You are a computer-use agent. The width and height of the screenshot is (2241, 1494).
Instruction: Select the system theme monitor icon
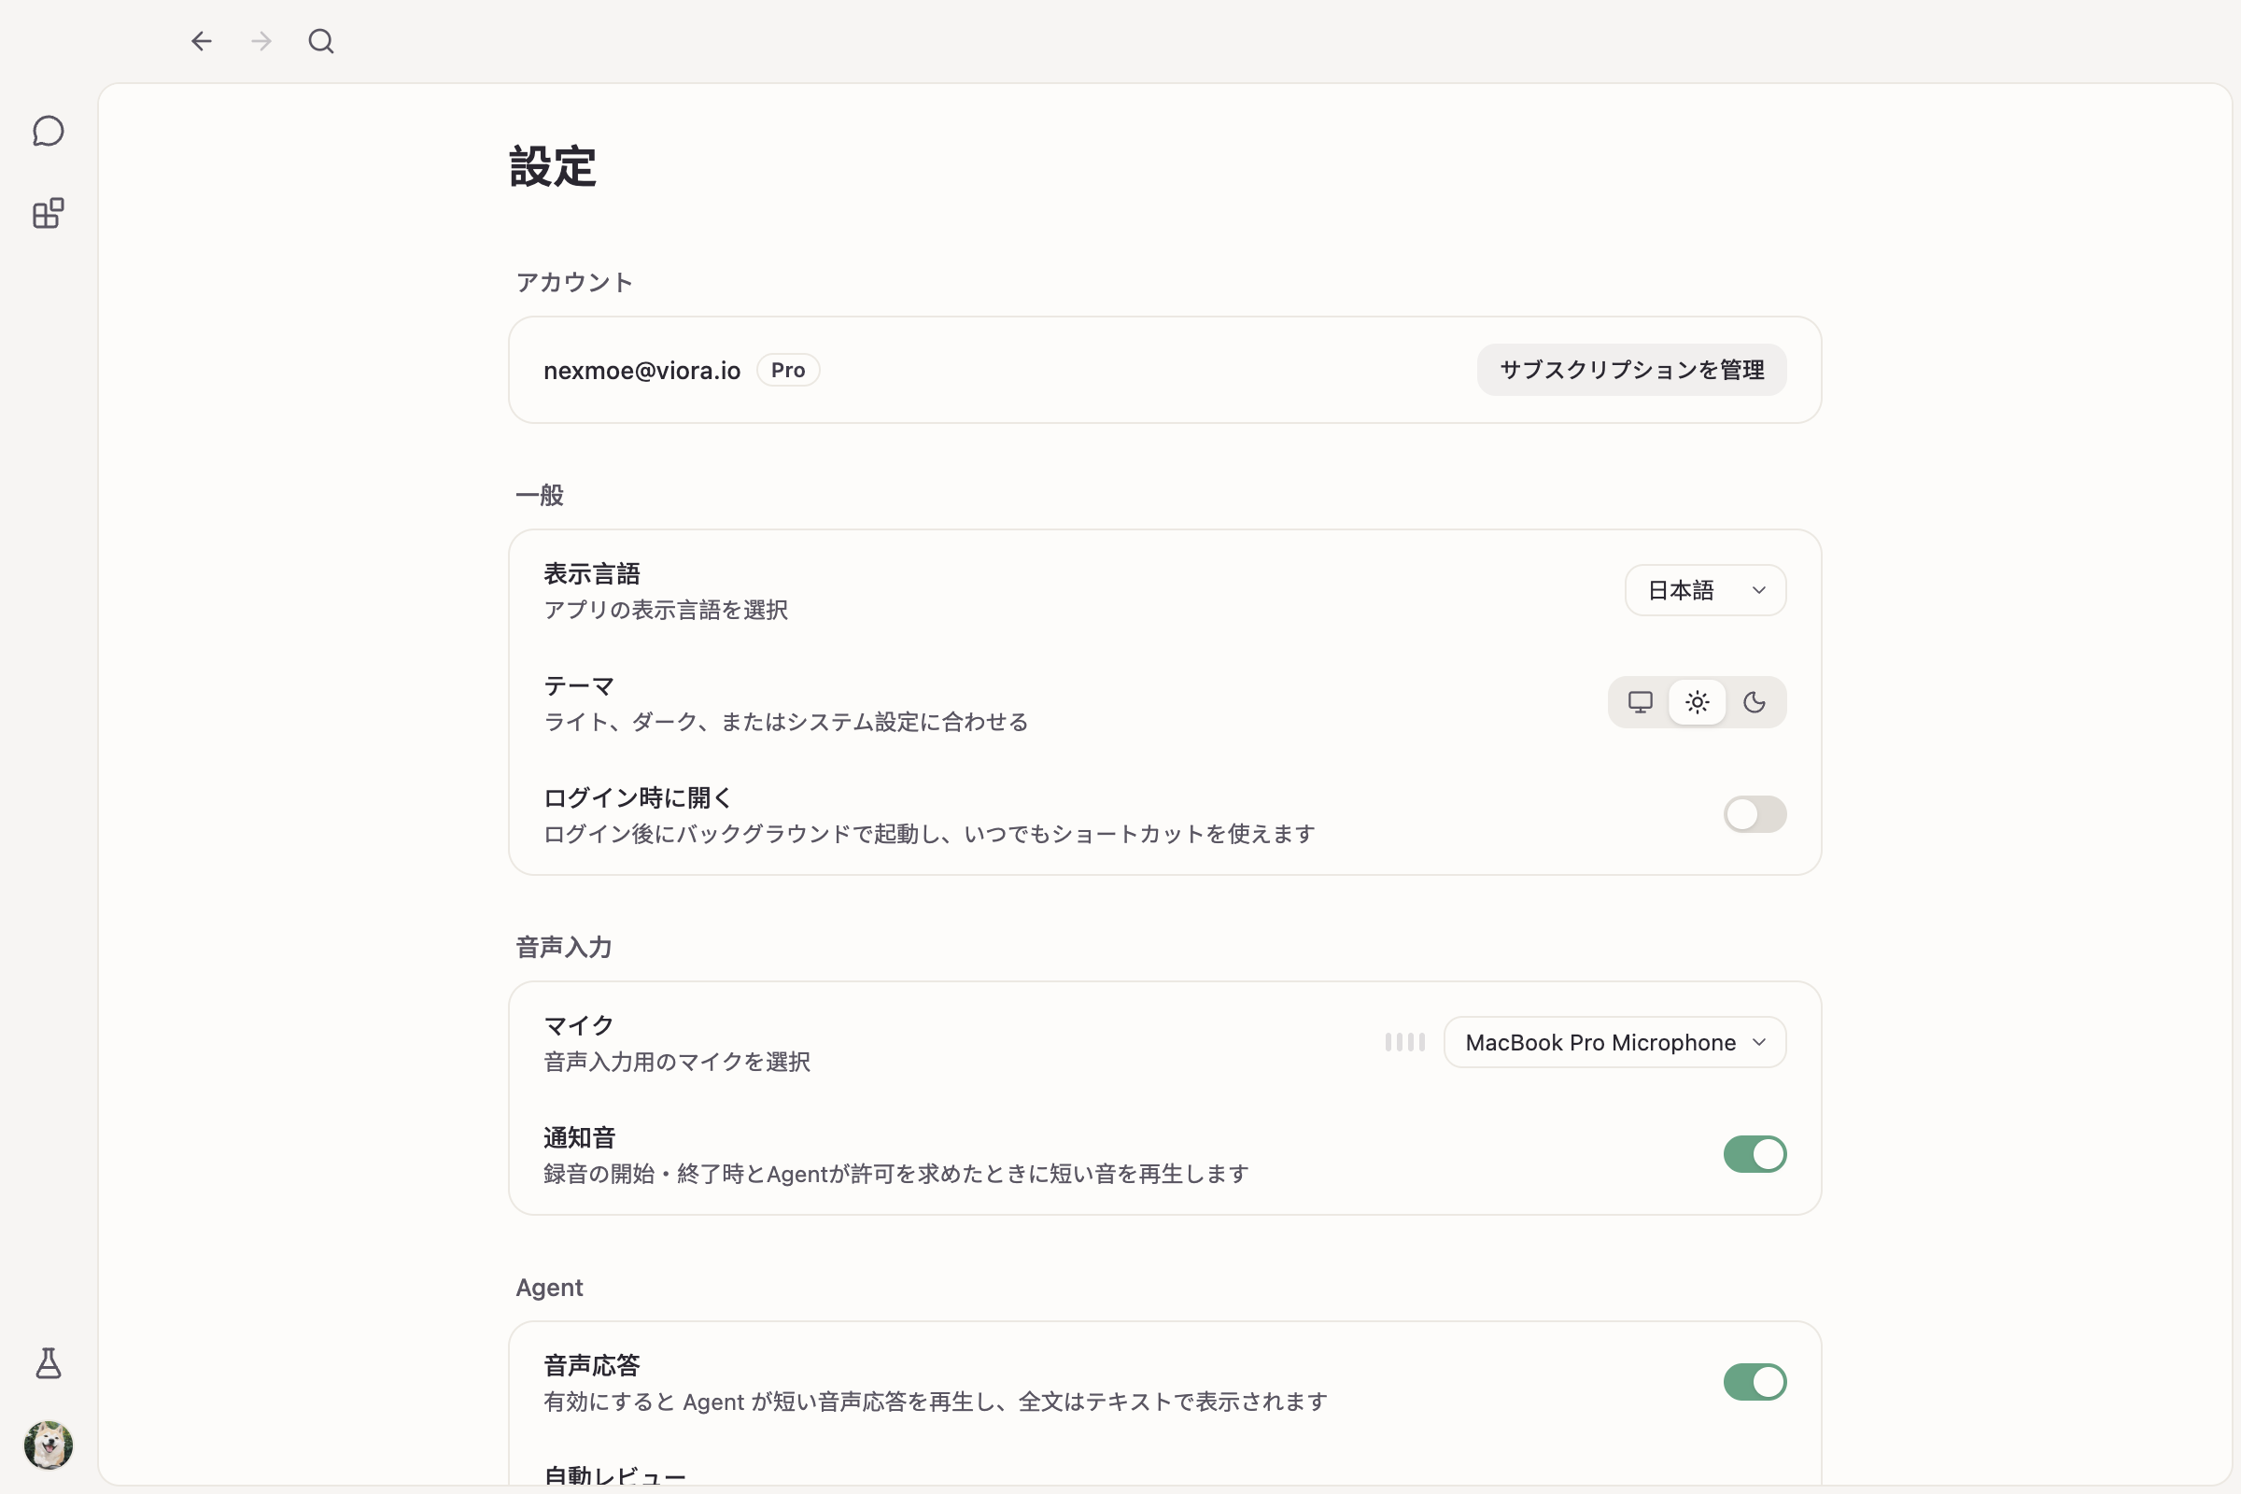tap(1640, 702)
